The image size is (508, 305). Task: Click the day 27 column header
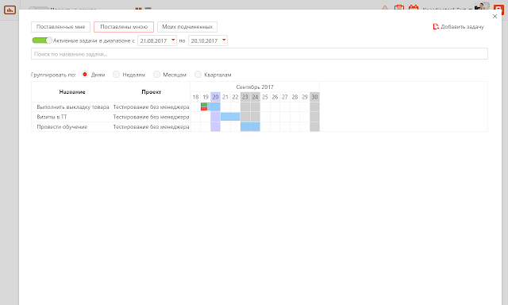285,97
